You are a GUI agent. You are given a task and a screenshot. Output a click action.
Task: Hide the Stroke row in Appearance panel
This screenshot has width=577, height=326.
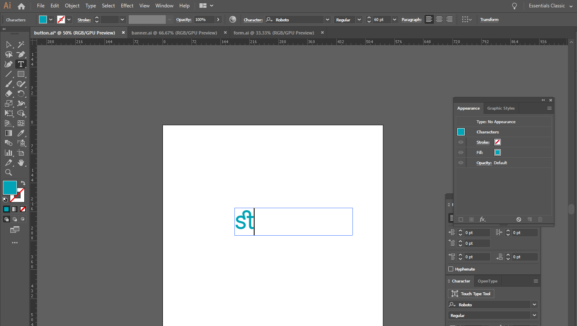461,142
